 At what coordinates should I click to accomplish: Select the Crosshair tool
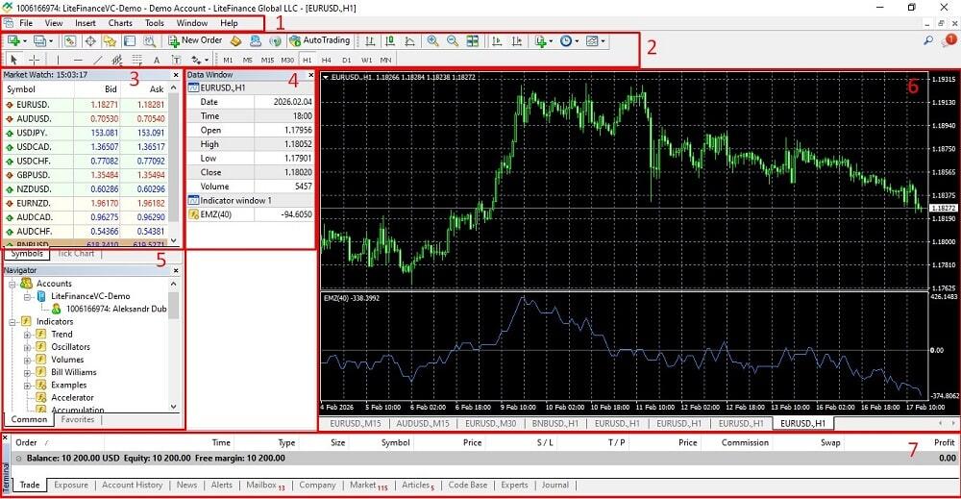[x=35, y=60]
